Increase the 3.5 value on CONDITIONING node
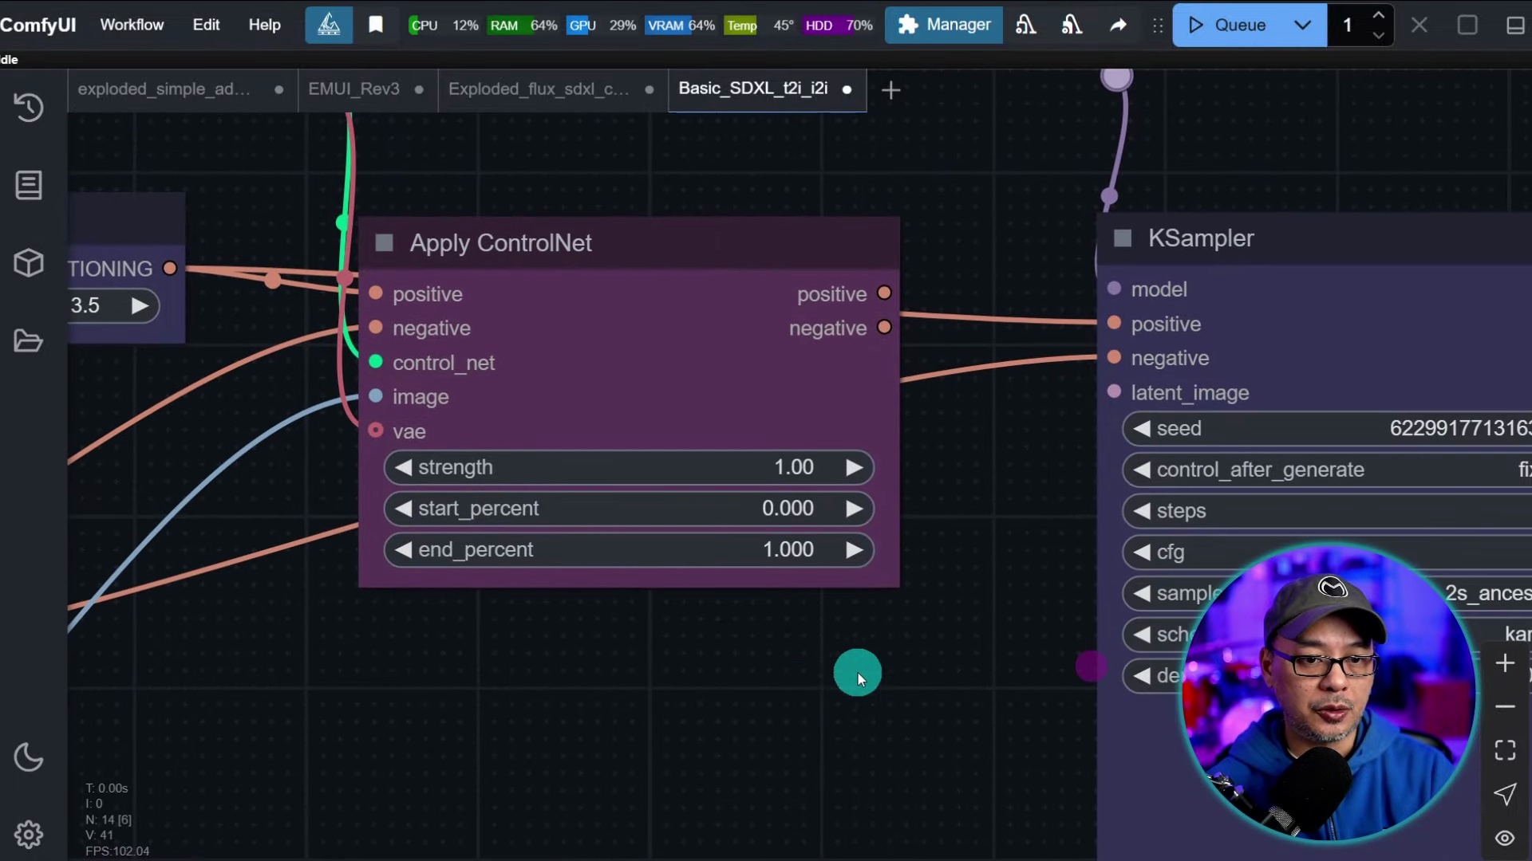Image resolution: width=1532 pixels, height=861 pixels. pos(140,305)
